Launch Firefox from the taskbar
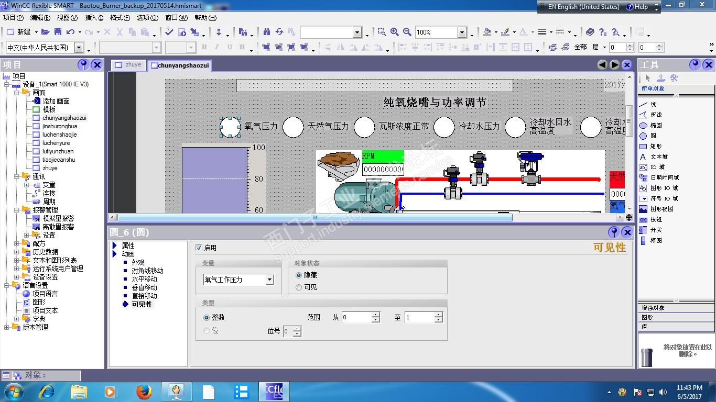Image resolution: width=716 pixels, height=402 pixels. (x=143, y=392)
